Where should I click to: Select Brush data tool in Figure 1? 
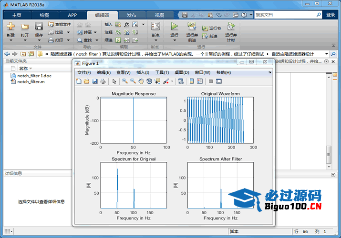166,81
